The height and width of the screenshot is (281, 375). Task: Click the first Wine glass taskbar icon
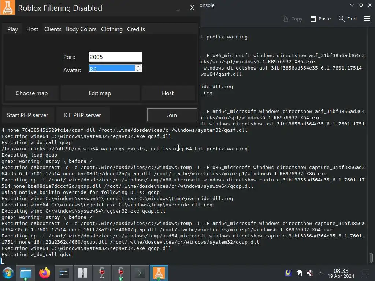pos(102,273)
